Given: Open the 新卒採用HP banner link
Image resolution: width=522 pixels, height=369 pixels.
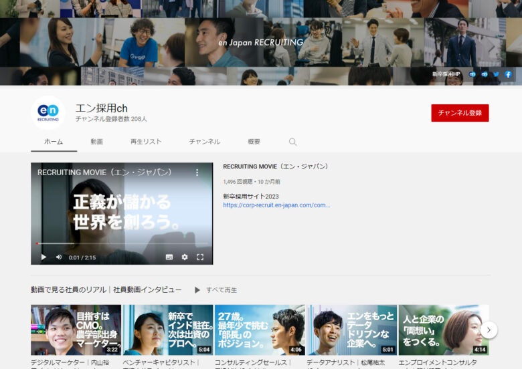Looking at the screenshot, I should (x=446, y=74).
